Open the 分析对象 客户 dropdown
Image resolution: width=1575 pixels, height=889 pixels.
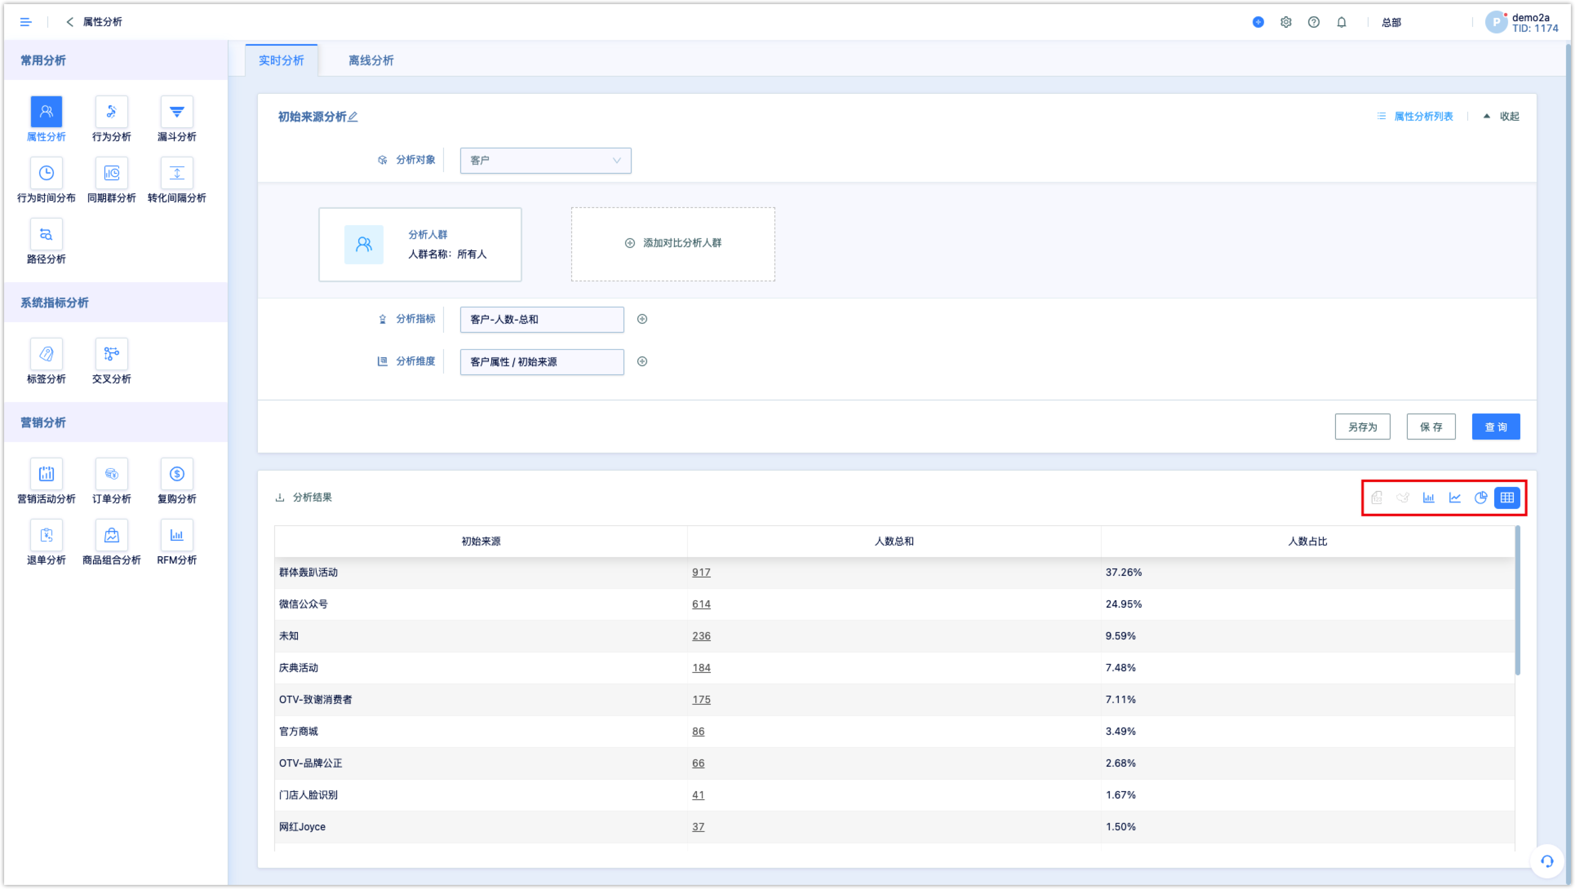[x=546, y=160]
